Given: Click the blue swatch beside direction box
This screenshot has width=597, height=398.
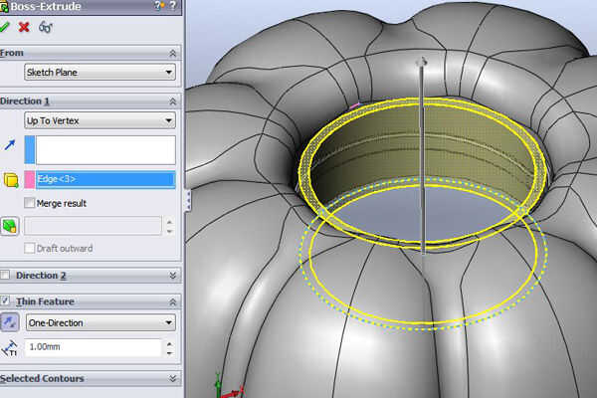Looking at the screenshot, I should tap(30, 149).
